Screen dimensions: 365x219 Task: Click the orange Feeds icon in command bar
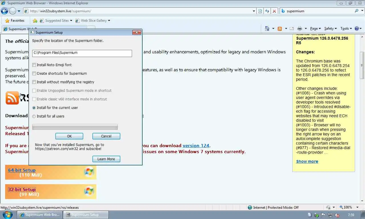280,29
